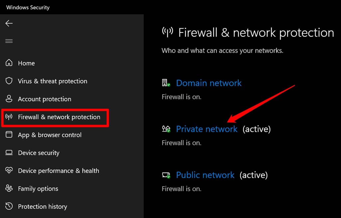Click the App & browser control icon

(9, 135)
